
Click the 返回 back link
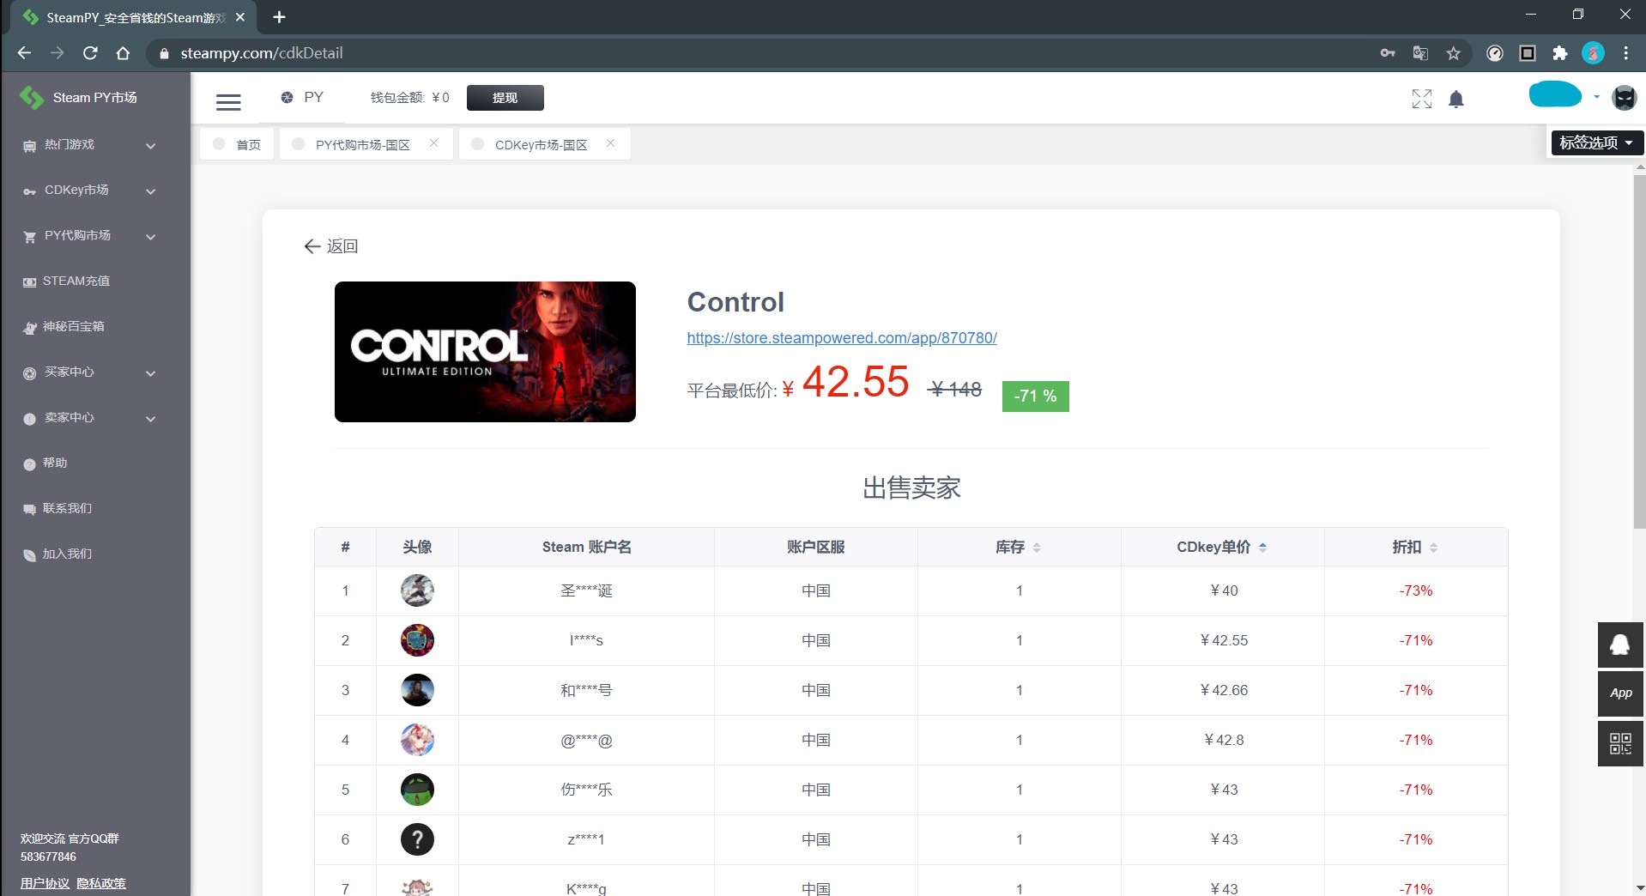click(x=331, y=246)
